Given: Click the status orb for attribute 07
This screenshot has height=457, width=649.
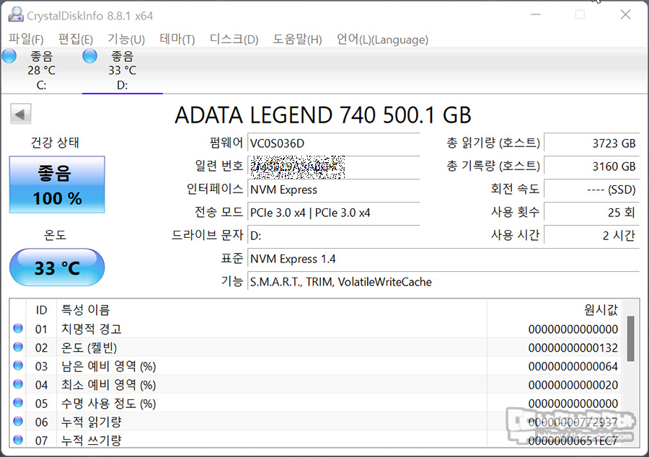Looking at the screenshot, I should coord(18,440).
